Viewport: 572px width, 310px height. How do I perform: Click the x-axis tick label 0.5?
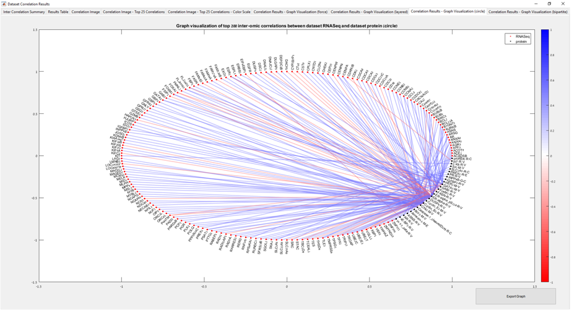[370, 286]
